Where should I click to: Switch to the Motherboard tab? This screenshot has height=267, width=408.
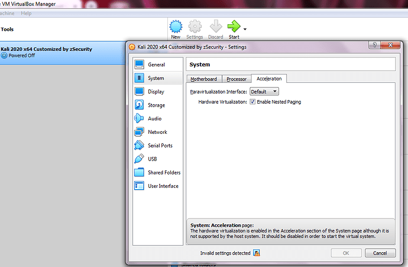click(203, 79)
